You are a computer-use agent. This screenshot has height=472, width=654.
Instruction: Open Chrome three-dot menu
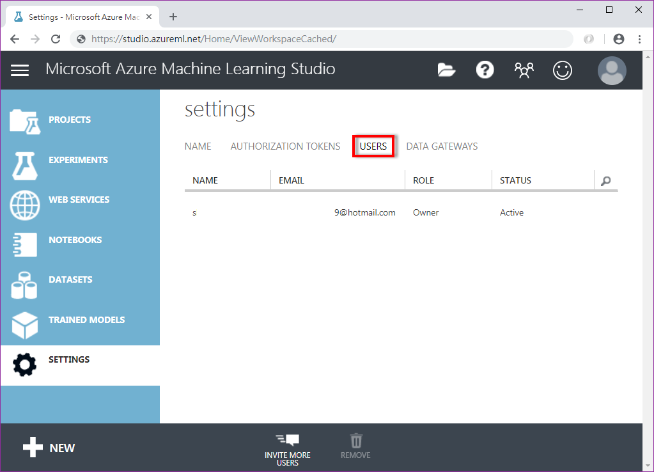pos(639,39)
